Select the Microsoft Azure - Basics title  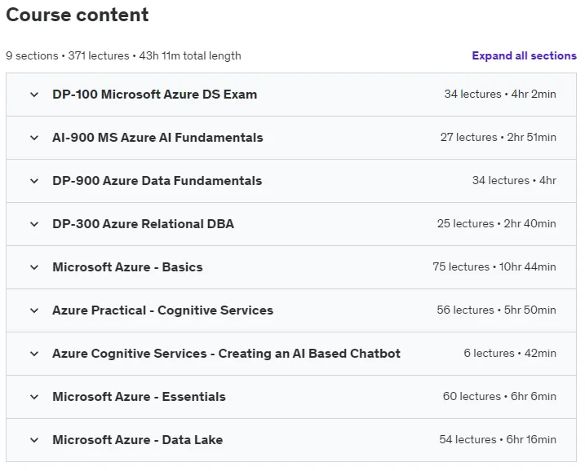pyautogui.click(x=127, y=267)
